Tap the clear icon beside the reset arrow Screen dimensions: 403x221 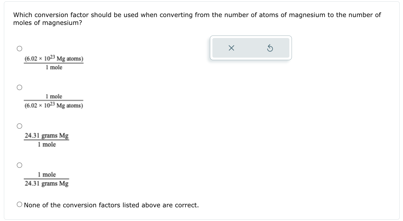click(x=231, y=48)
